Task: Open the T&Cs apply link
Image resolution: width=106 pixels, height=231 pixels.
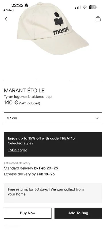Action: coord(17,150)
